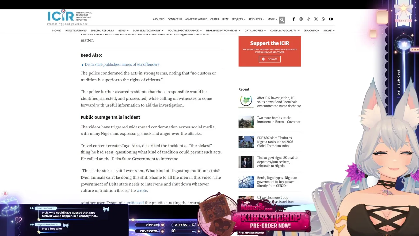Open ICIR YouTube icon

[x=331, y=19]
